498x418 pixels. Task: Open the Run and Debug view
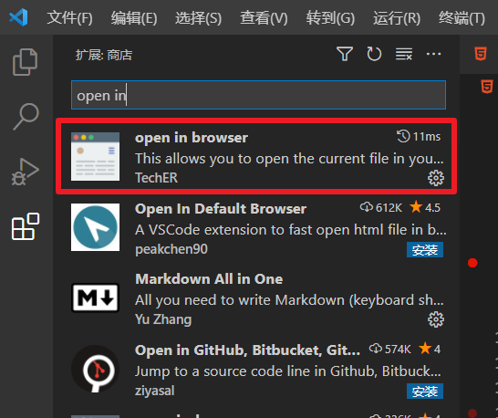(26, 172)
